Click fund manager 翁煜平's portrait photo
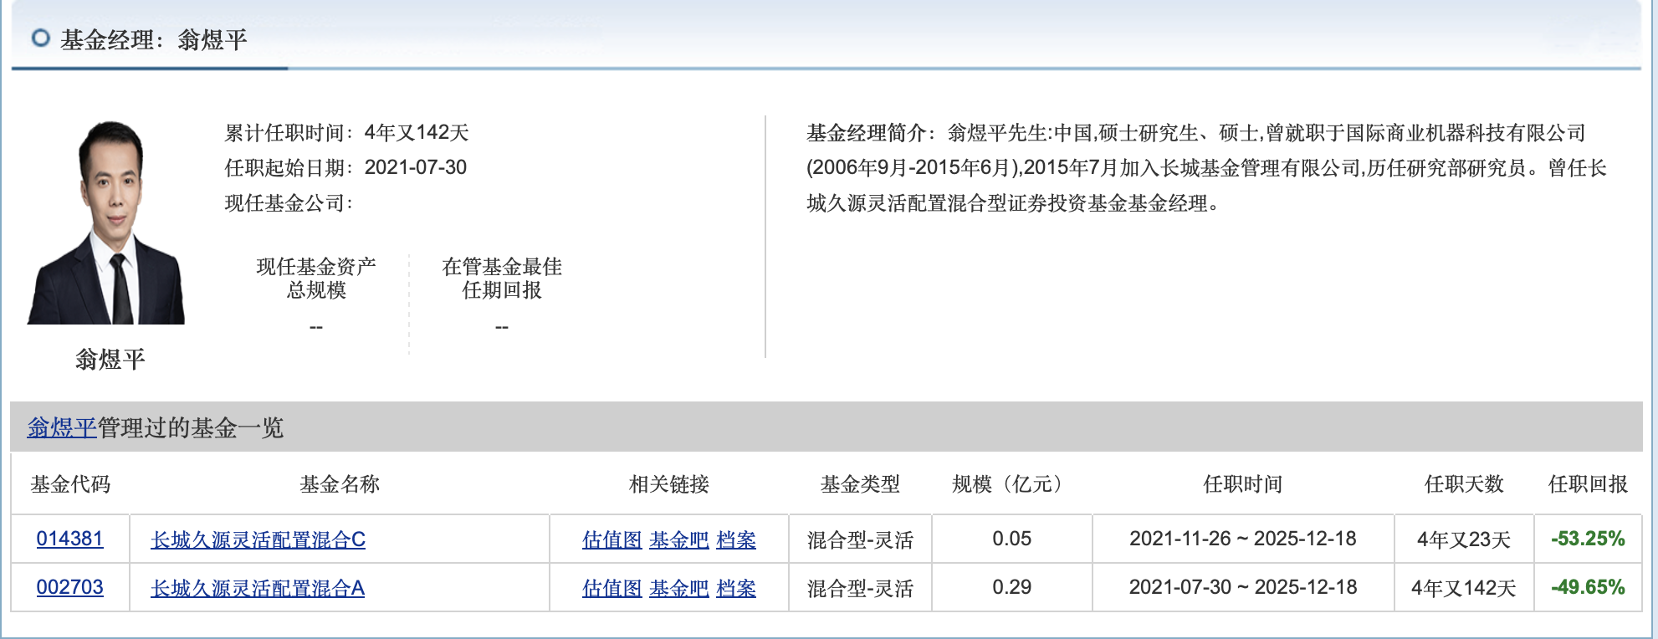This screenshot has height=639, width=1658. 107,222
